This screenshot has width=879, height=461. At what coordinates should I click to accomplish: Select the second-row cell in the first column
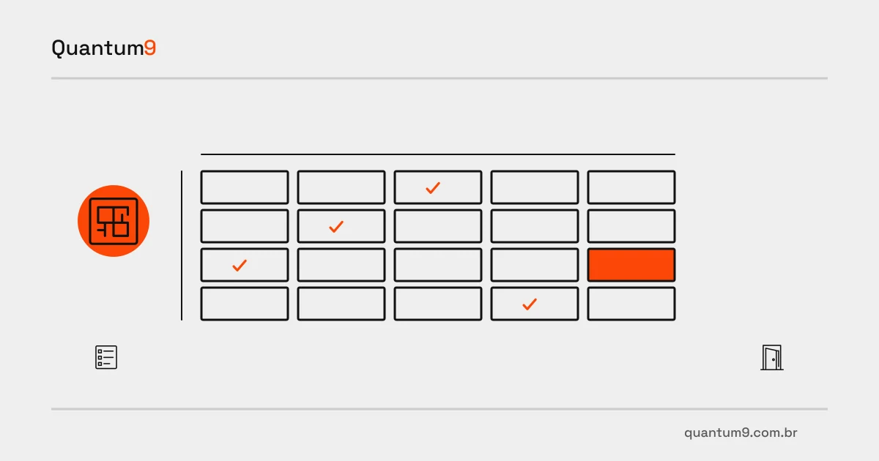(245, 226)
